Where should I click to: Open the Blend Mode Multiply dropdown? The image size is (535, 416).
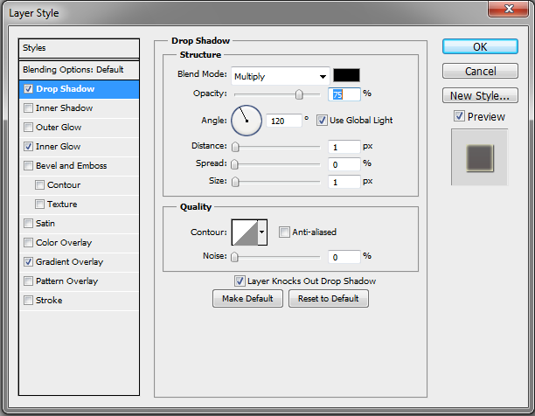281,76
